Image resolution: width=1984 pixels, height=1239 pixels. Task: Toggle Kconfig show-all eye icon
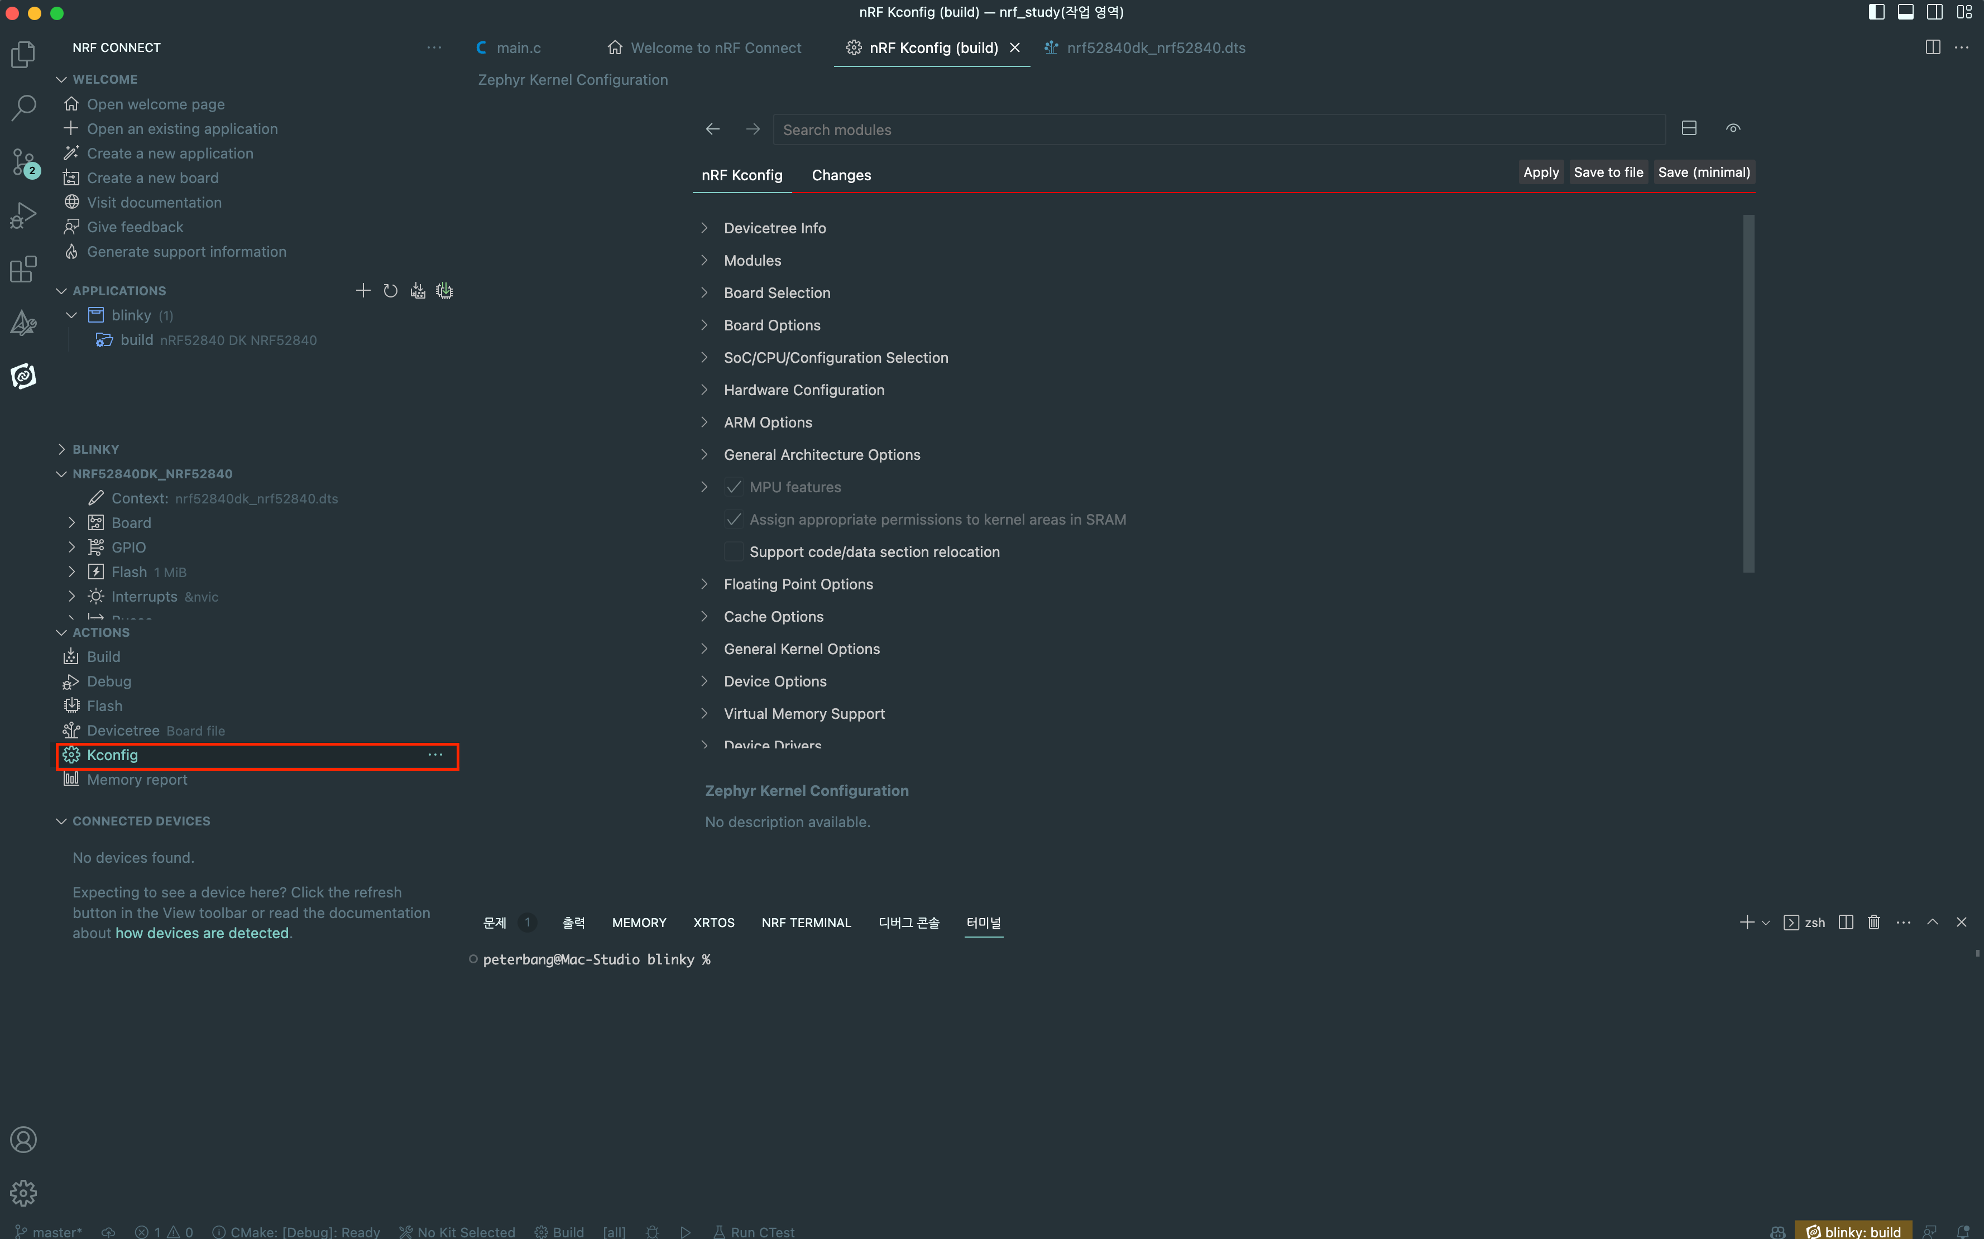(x=1732, y=129)
